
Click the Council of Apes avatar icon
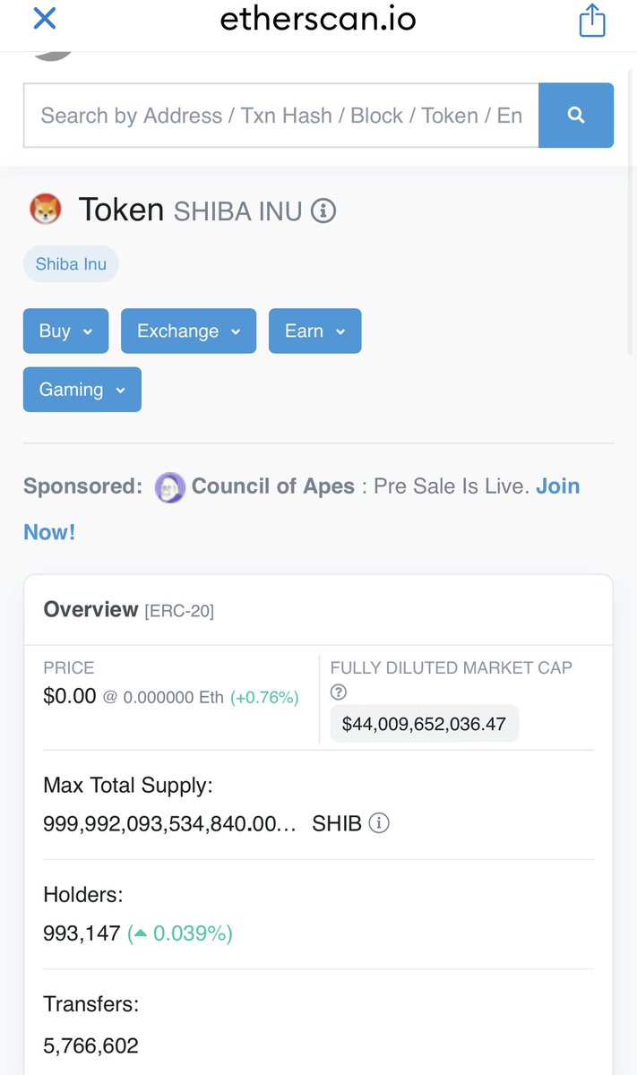pyautogui.click(x=170, y=487)
